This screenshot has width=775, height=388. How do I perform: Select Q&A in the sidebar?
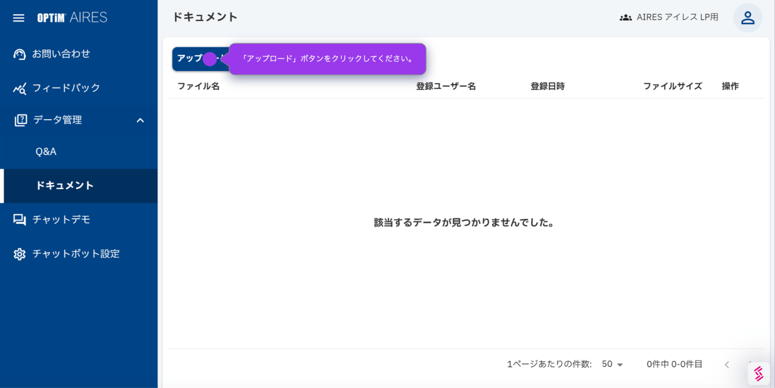(46, 152)
